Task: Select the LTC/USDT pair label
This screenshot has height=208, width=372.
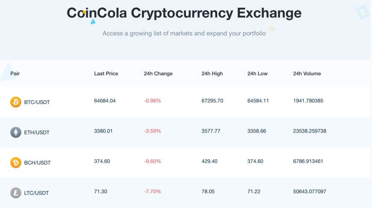Action: coord(36,193)
